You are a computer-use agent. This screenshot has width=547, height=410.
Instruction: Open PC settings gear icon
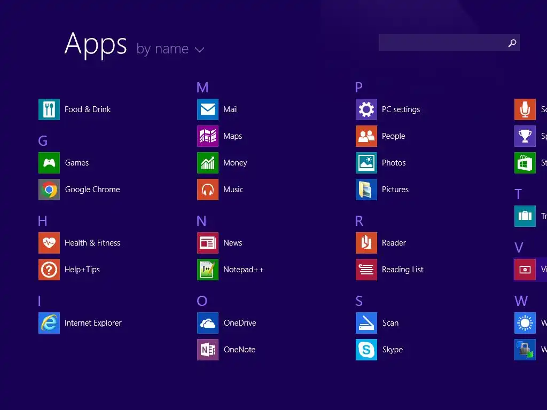coord(366,109)
